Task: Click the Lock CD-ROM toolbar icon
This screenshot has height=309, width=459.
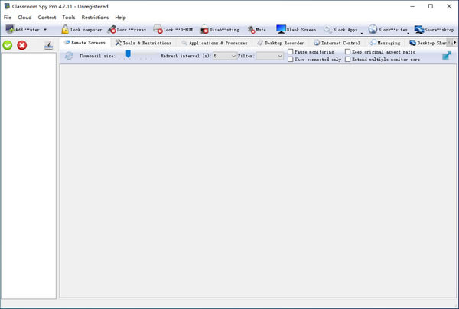Action: pyautogui.click(x=158, y=29)
